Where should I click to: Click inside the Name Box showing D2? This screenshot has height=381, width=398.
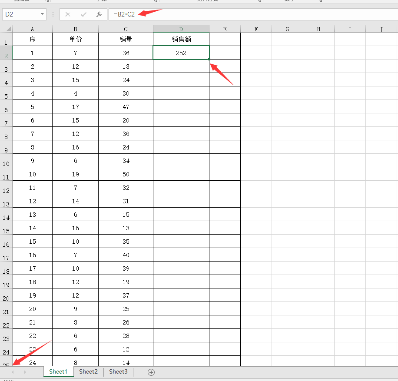(x=21, y=14)
